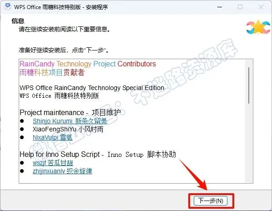The width and height of the screenshot is (272, 211).
Task: Click the 雨糖科技项目贡献者 colored heading
Action: click(x=52, y=72)
